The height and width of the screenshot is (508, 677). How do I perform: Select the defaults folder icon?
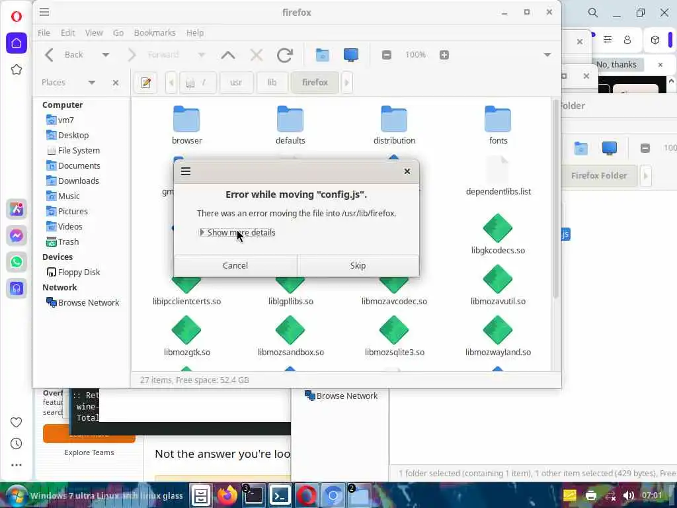(x=290, y=119)
